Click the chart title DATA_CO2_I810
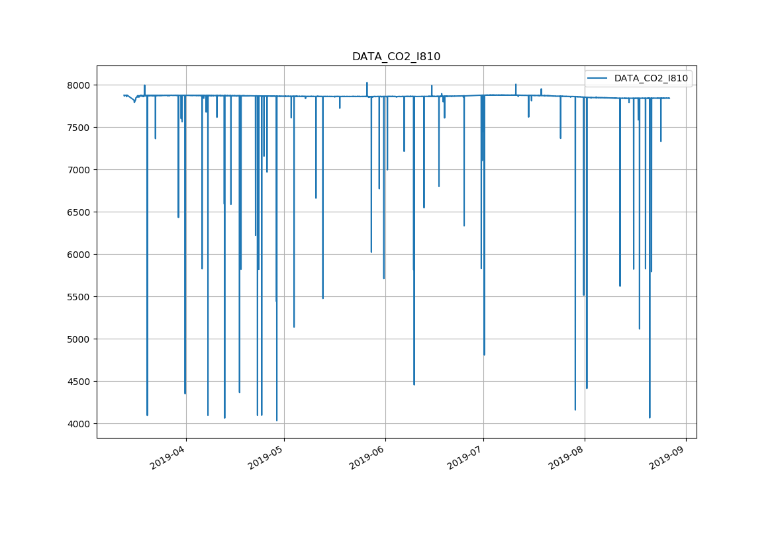The image size is (774, 547). click(x=396, y=57)
